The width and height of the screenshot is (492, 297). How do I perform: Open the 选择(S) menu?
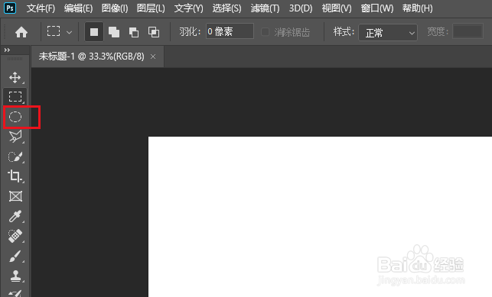226,8
